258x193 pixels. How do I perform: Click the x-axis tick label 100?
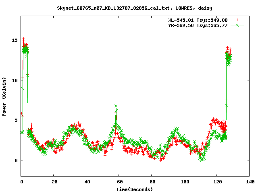[x=185, y=182]
